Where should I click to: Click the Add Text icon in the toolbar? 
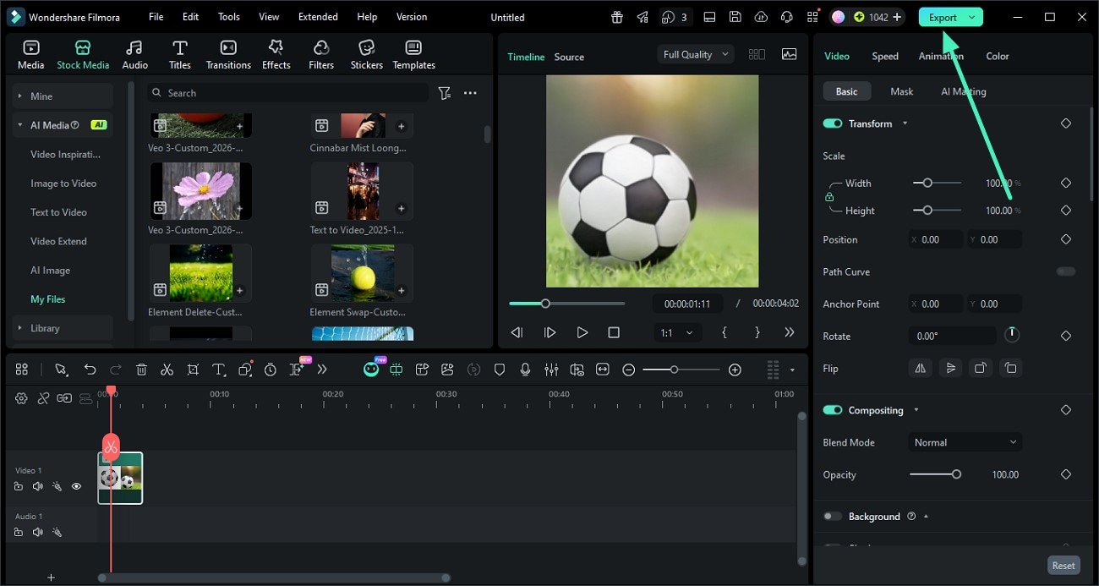(x=218, y=370)
